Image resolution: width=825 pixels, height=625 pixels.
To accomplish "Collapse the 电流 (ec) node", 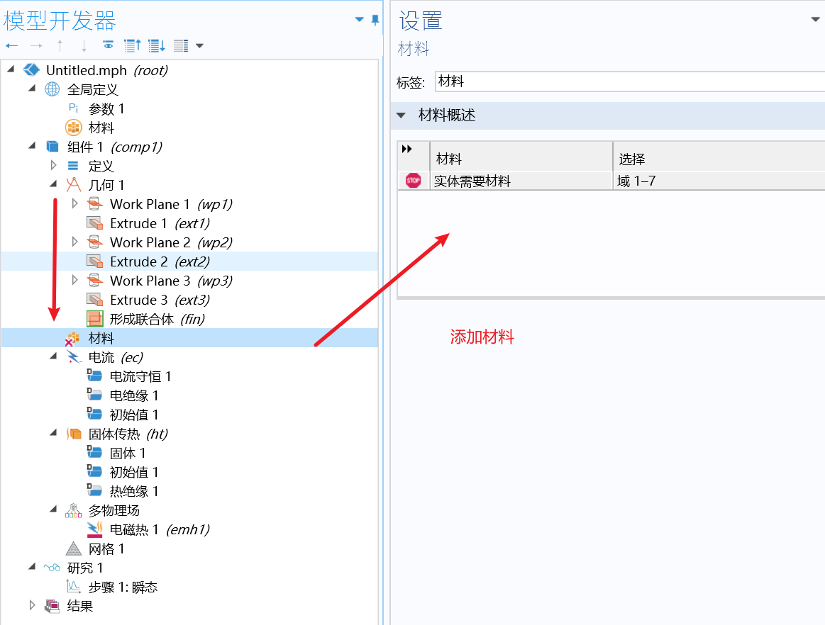I will click(x=53, y=356).
